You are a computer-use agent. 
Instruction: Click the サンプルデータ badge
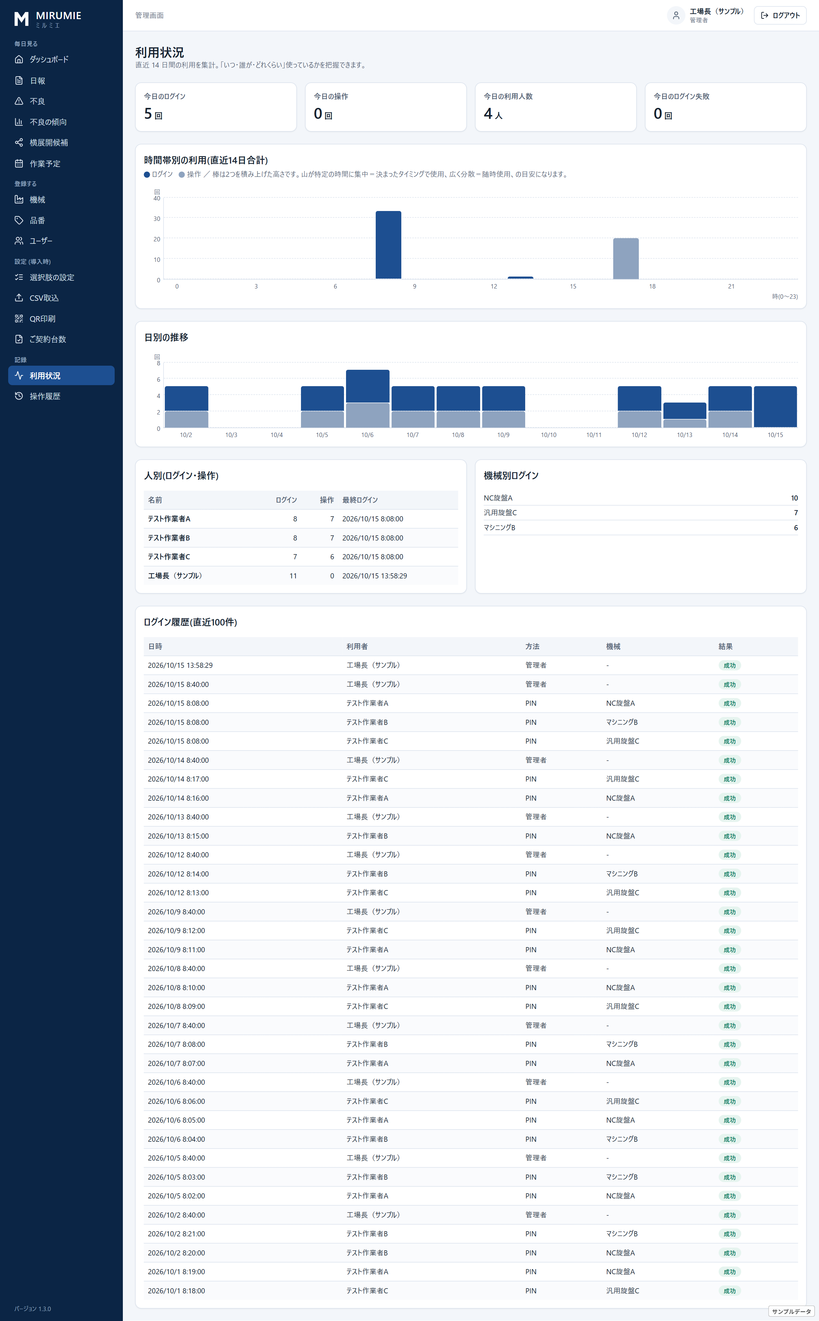(791, 1311)
